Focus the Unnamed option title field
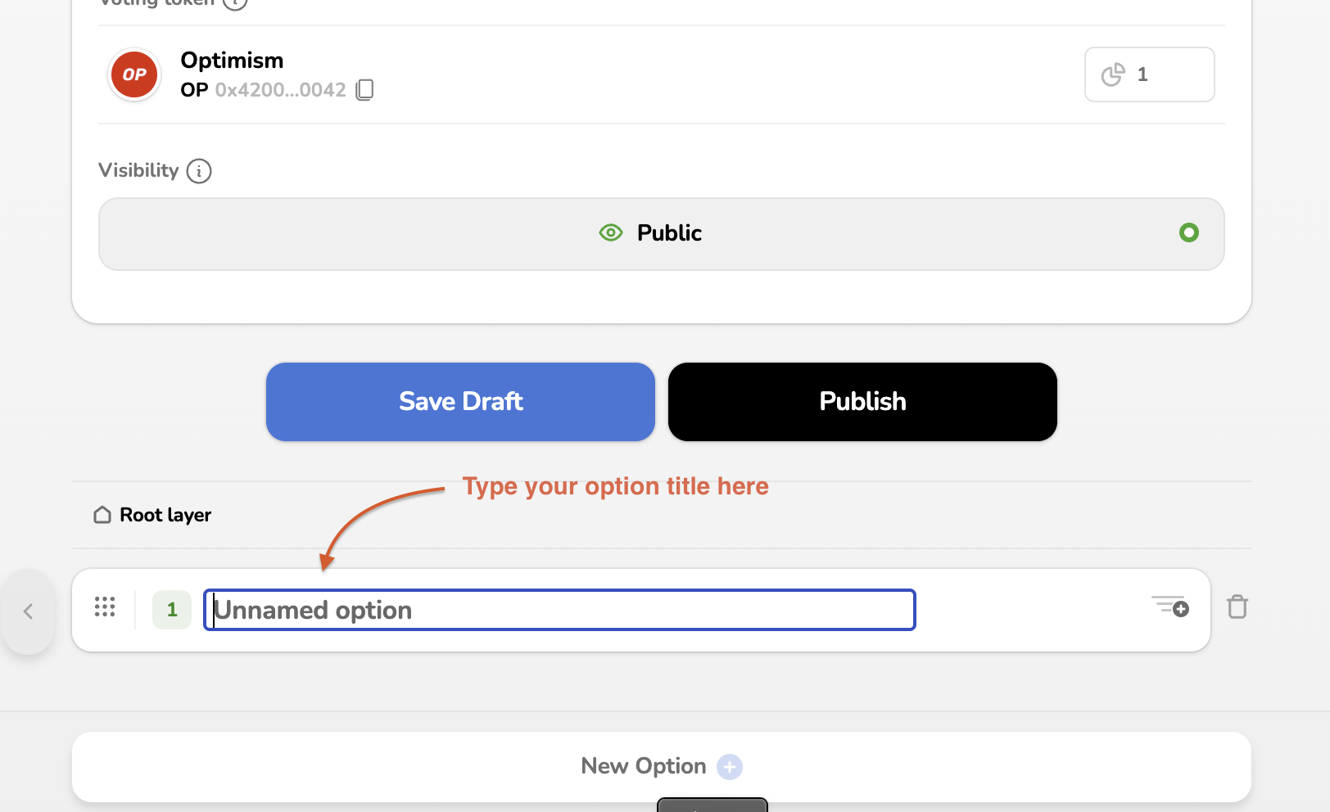 559,610
